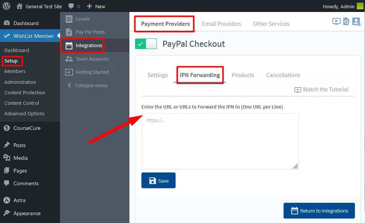The width and height of the screenshot is (365, 223).
Task: Click inside the IPN forwarding URL textarea
Action: click(x=220, y=141)
